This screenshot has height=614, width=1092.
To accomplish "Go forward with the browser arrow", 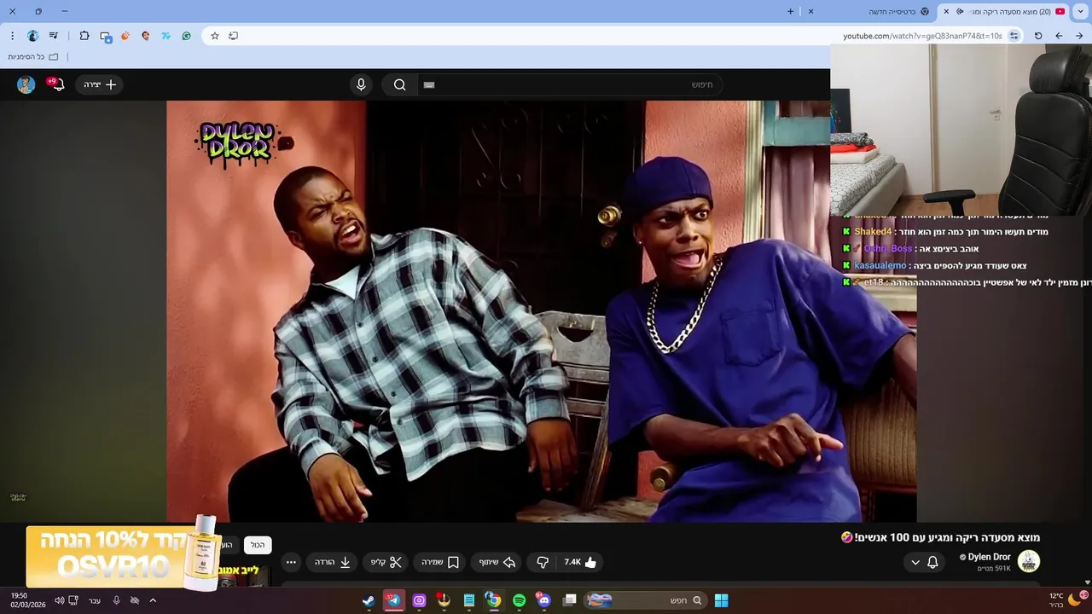I will (x=1079, y=36).
